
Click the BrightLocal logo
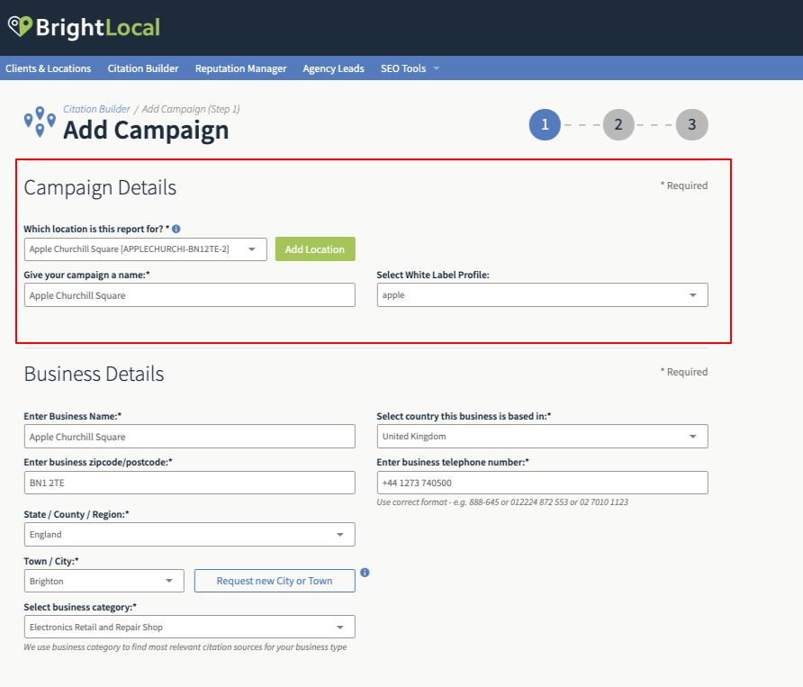tap(84, 27)
